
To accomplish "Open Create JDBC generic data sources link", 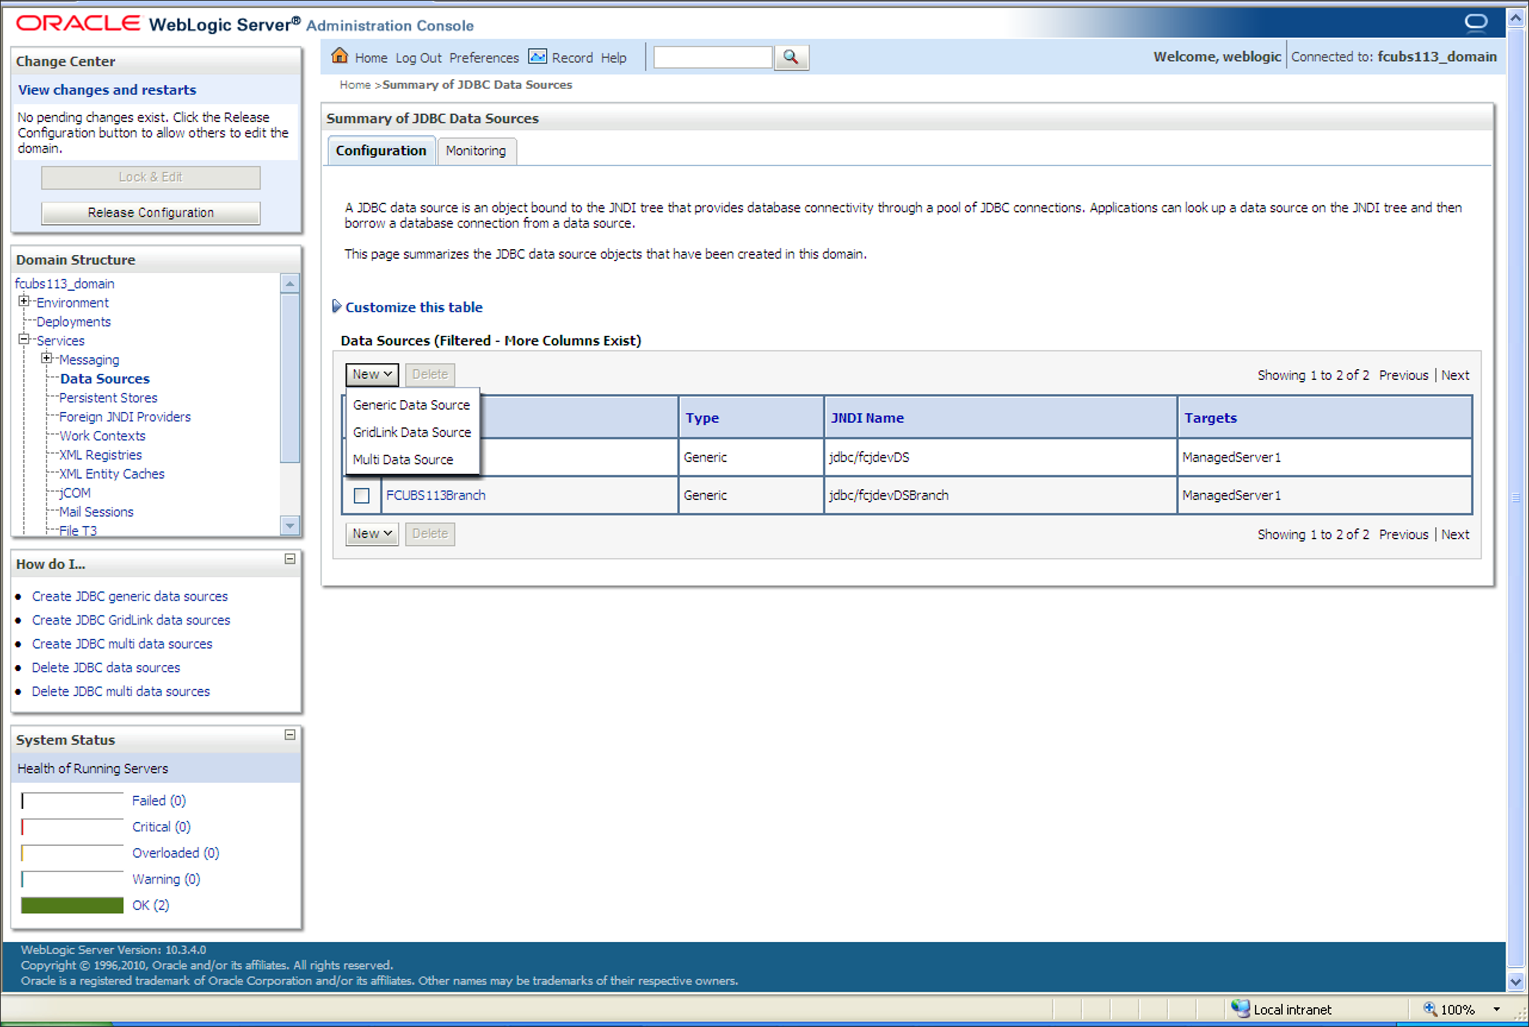I will [130, 597].
